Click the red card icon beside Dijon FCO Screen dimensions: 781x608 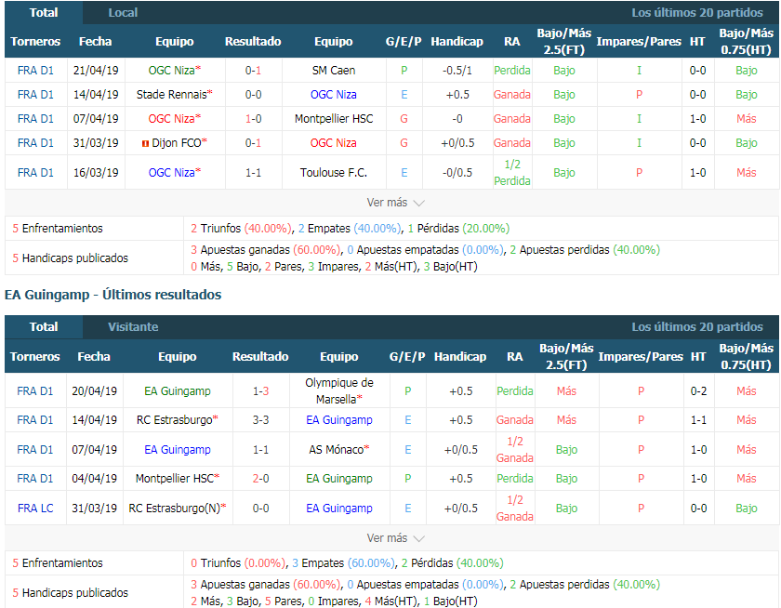[145, 143]
